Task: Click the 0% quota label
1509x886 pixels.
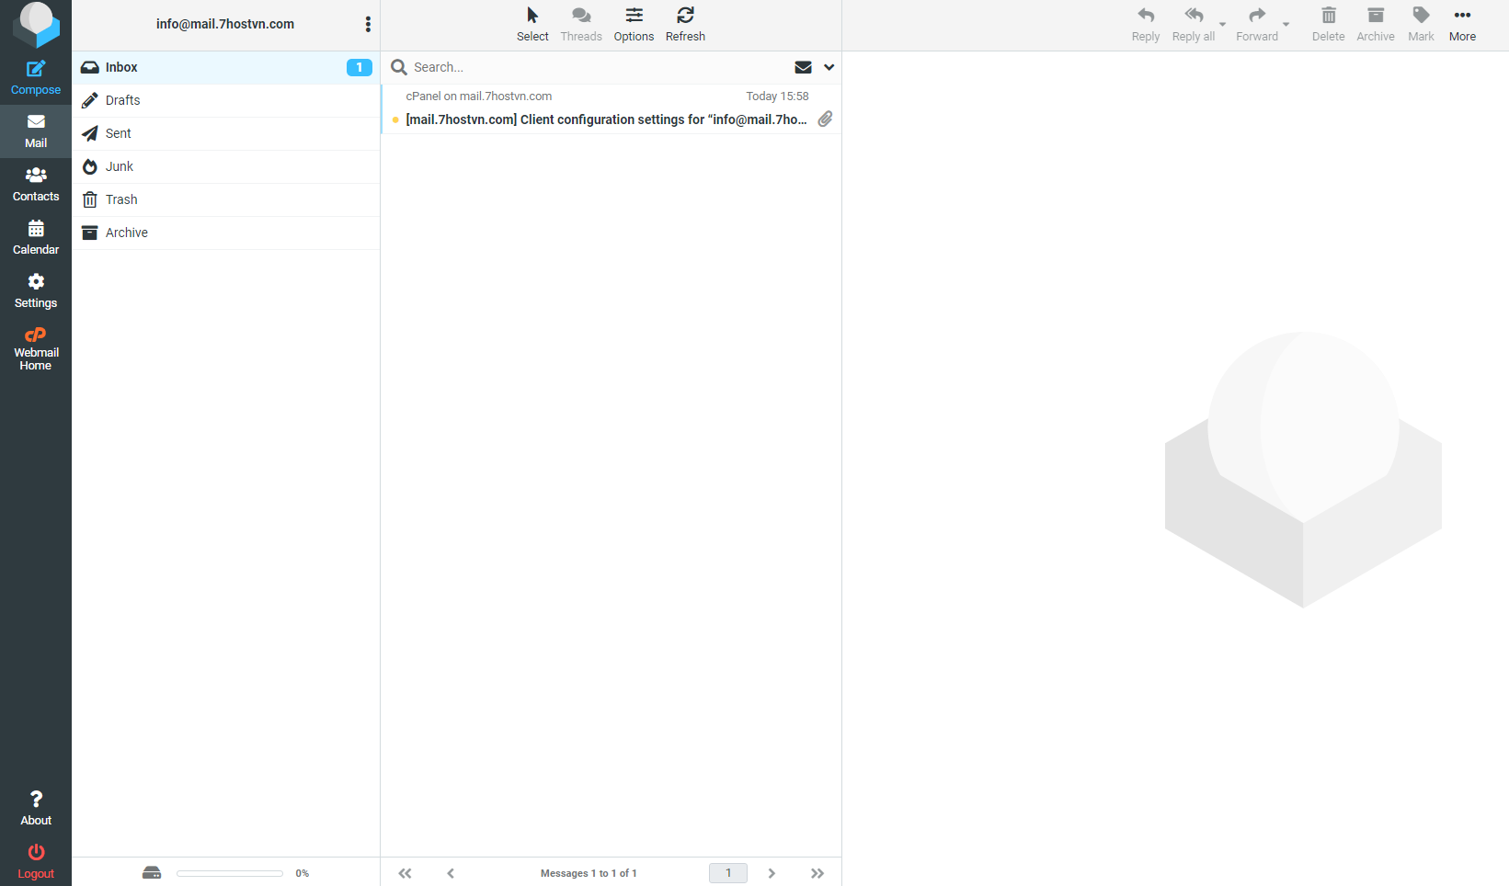Action: pos(303,873)
